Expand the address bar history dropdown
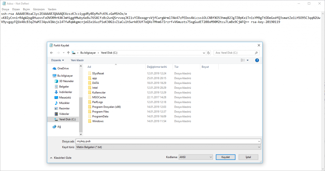This screenshot has height=171, width=325. (x=204, y=53)
